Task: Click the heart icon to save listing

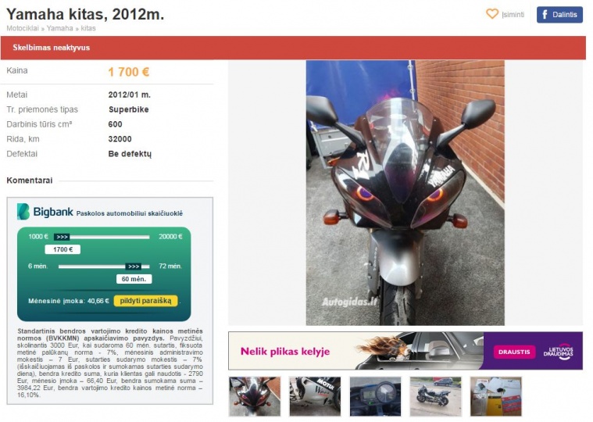Action: coord(492,14)
